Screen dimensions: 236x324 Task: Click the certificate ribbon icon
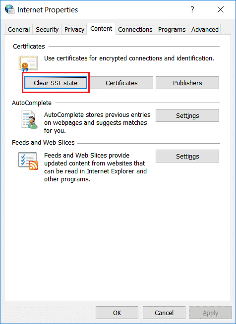pyautogui.click(x=28, y=63)
